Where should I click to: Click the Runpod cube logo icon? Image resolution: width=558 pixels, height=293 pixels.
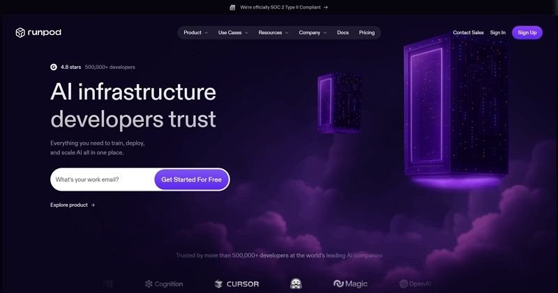(x=20, y=33)
